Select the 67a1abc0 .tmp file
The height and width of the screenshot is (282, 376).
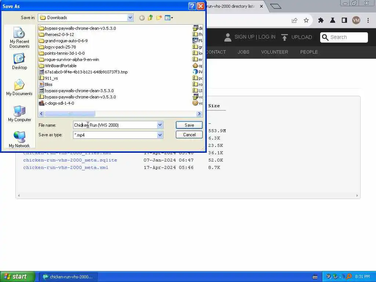(x=83, y=72)
